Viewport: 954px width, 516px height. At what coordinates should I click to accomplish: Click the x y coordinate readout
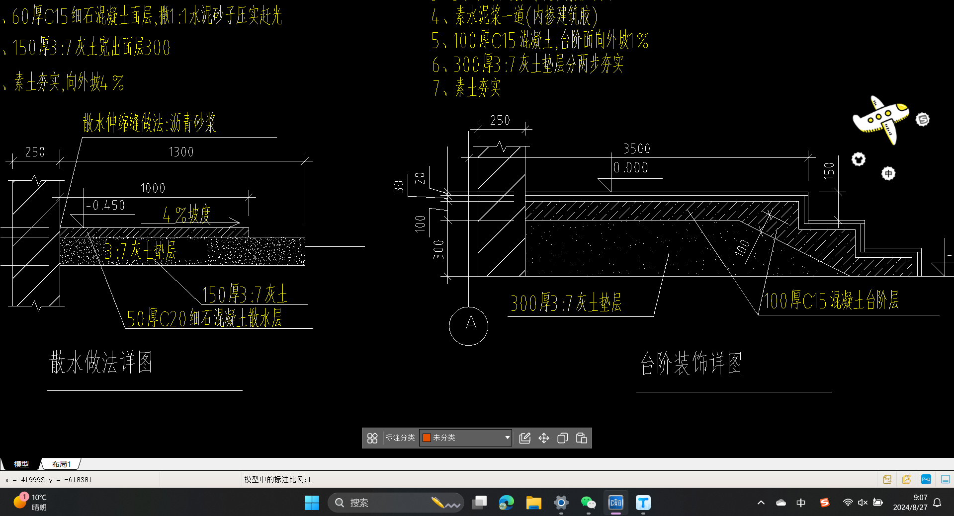point(48,480)
